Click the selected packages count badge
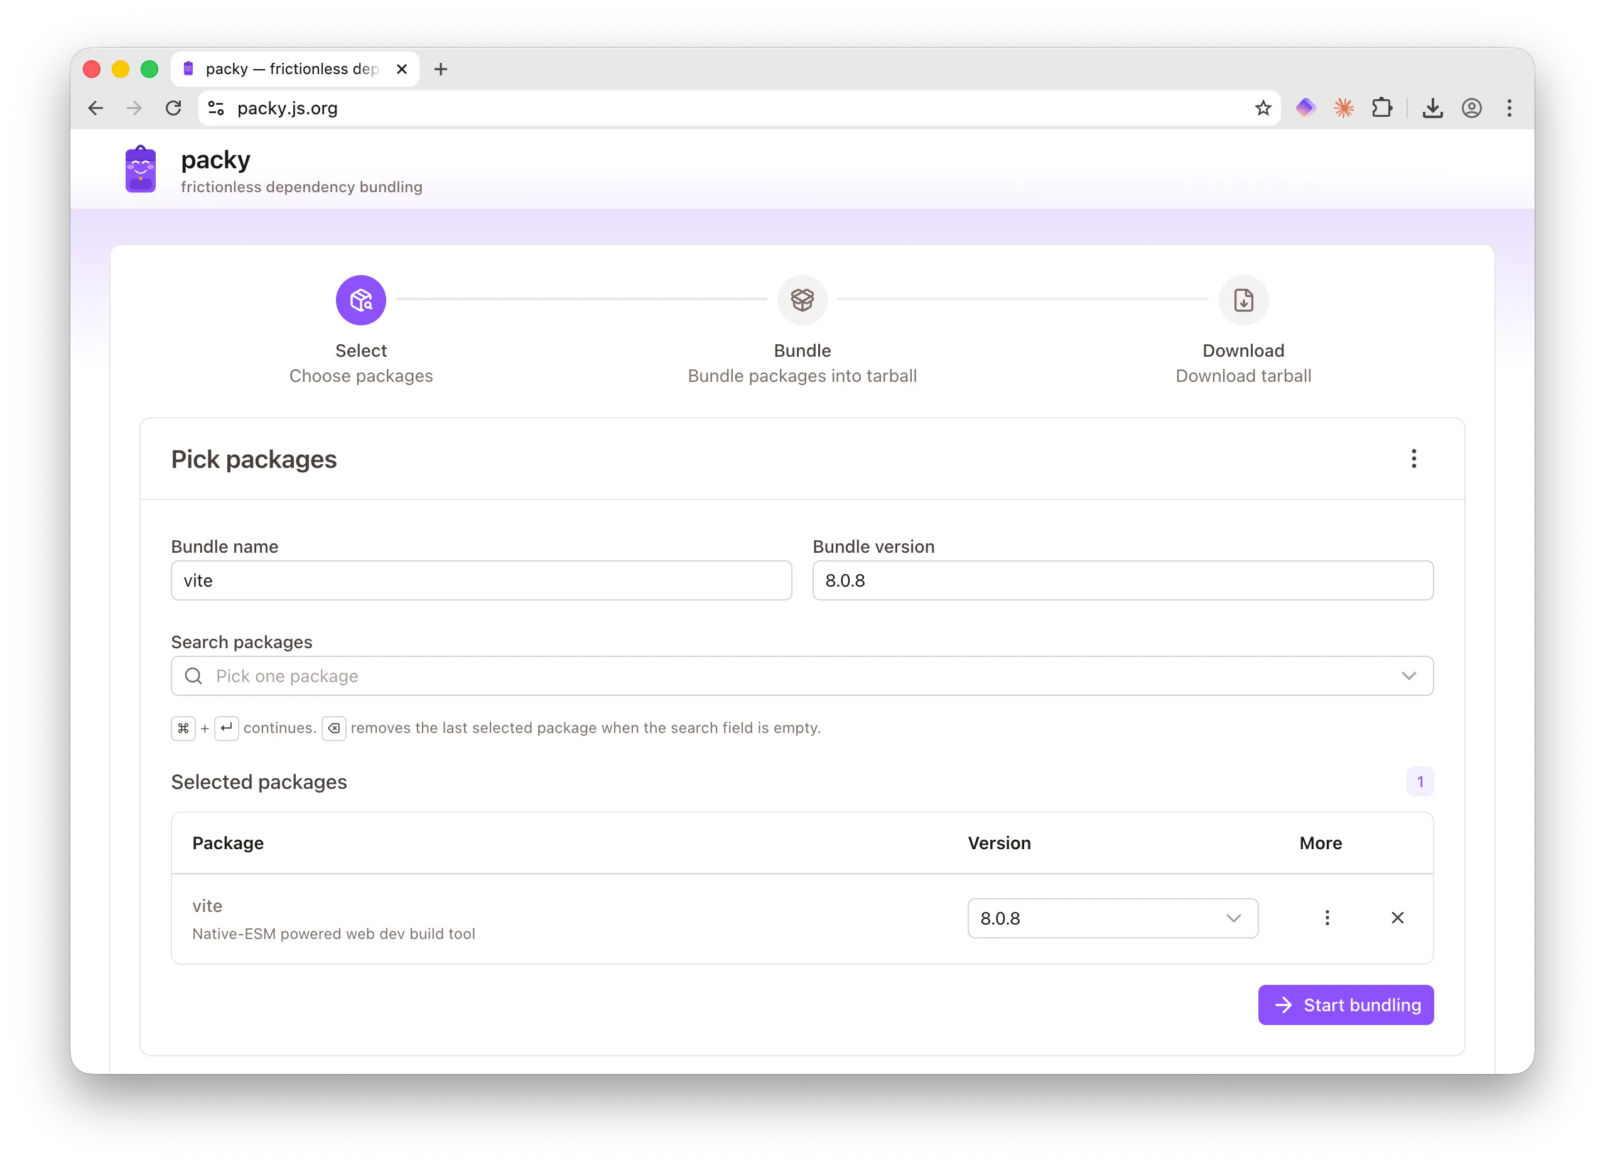This screenshot has width=1605, height=1167. [1420, 781]
